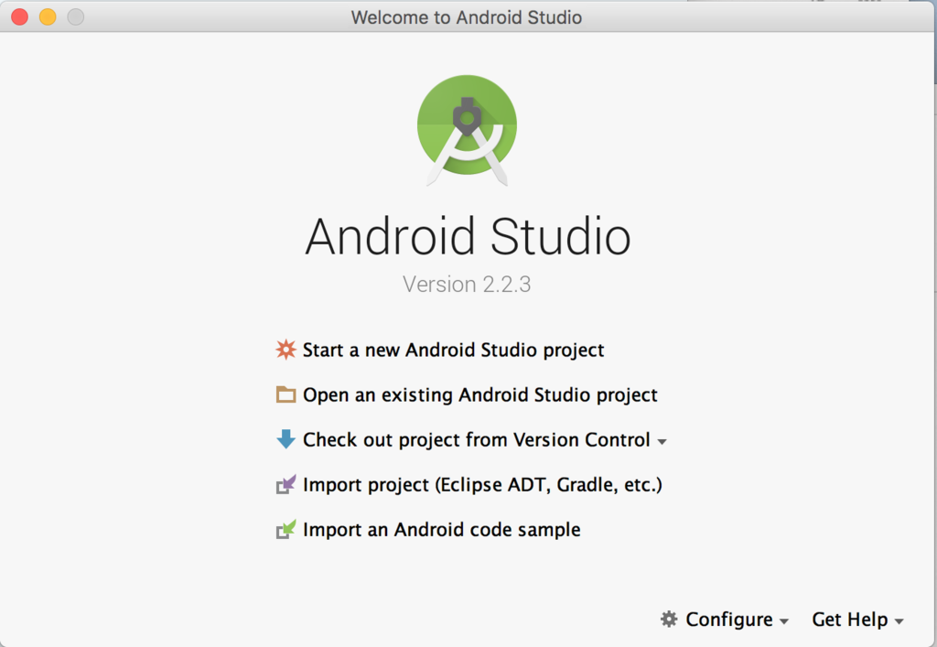Click the blue download arrow Version Control icon
Screen dimensions: 937x647
point(285,439)
